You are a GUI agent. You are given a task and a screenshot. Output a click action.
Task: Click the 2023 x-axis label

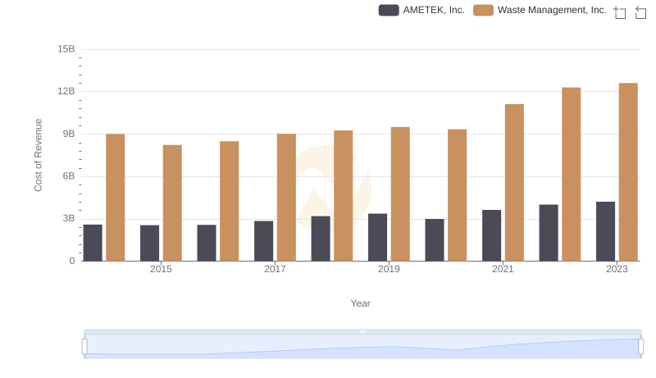click(617, 269)
